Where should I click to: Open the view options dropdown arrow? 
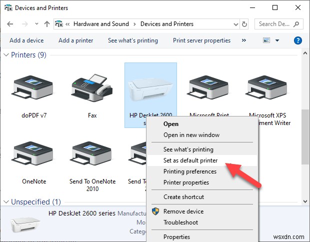(x=277, y=40)
